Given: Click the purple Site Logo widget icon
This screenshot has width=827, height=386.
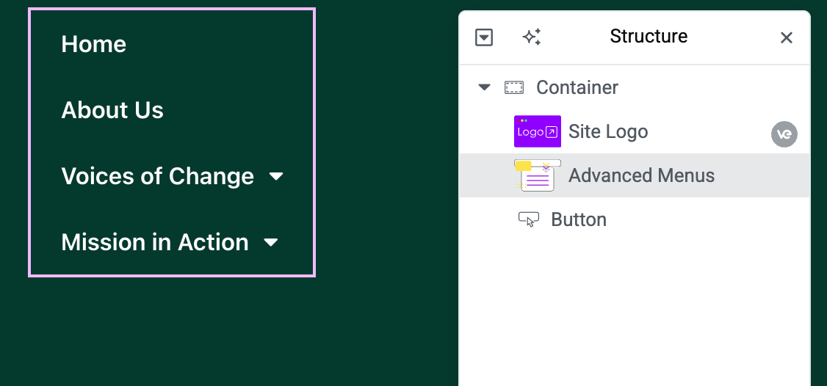Looking at the screenshot, I should tap(538, 131).
